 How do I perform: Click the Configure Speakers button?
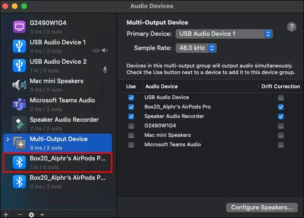tap(262, 208)
